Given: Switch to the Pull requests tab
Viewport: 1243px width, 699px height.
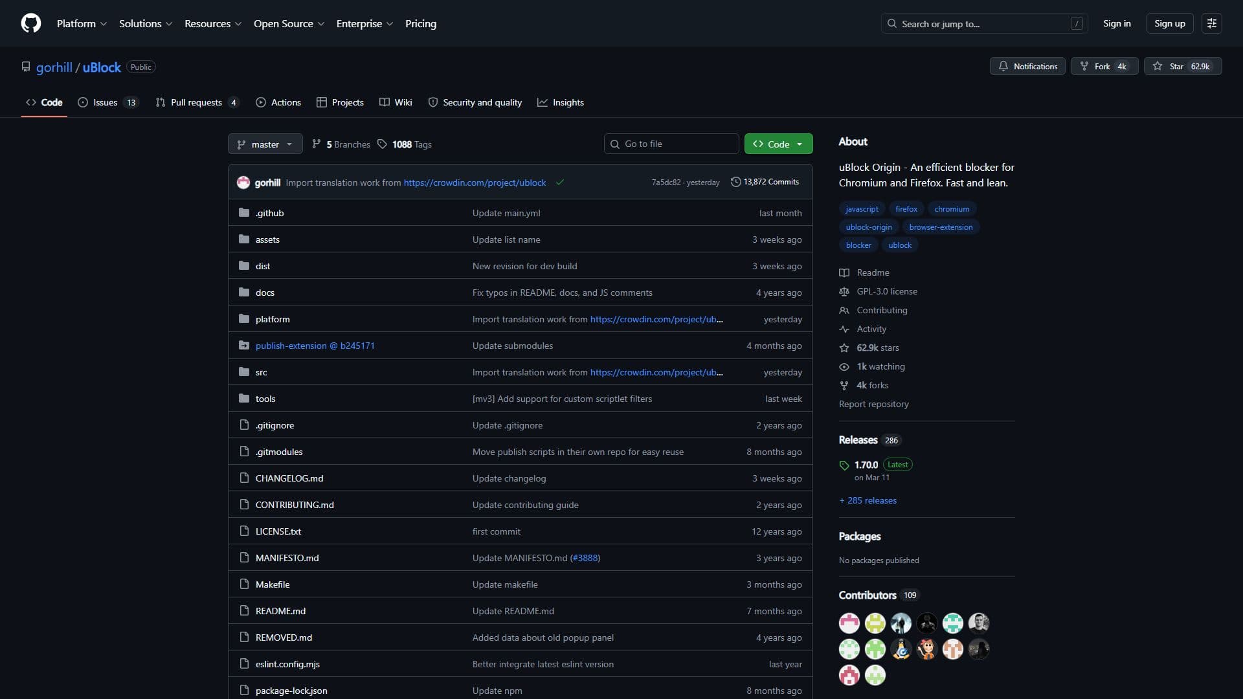Looking at the screenshot, I should click(x=197, y=102).
